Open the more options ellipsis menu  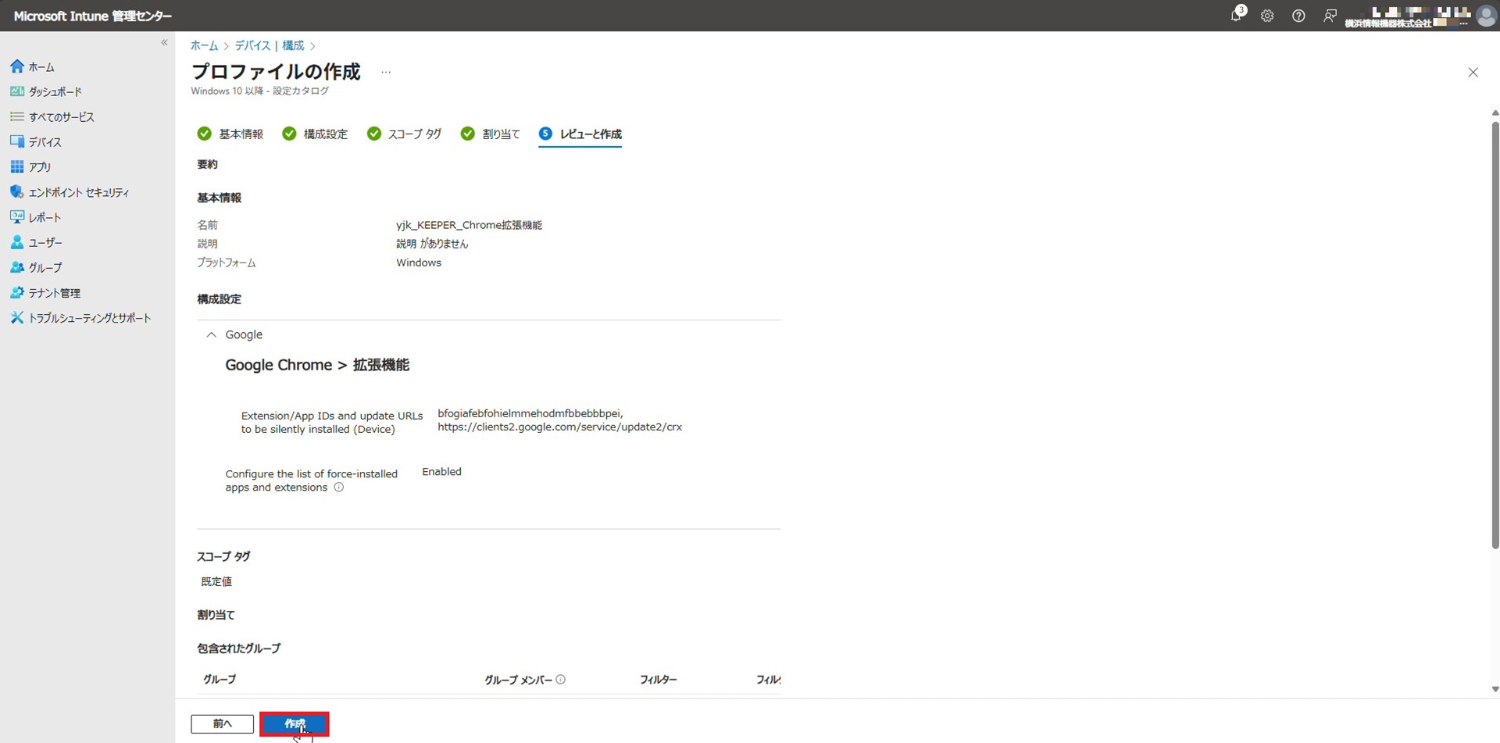click(x=386, y=72)
